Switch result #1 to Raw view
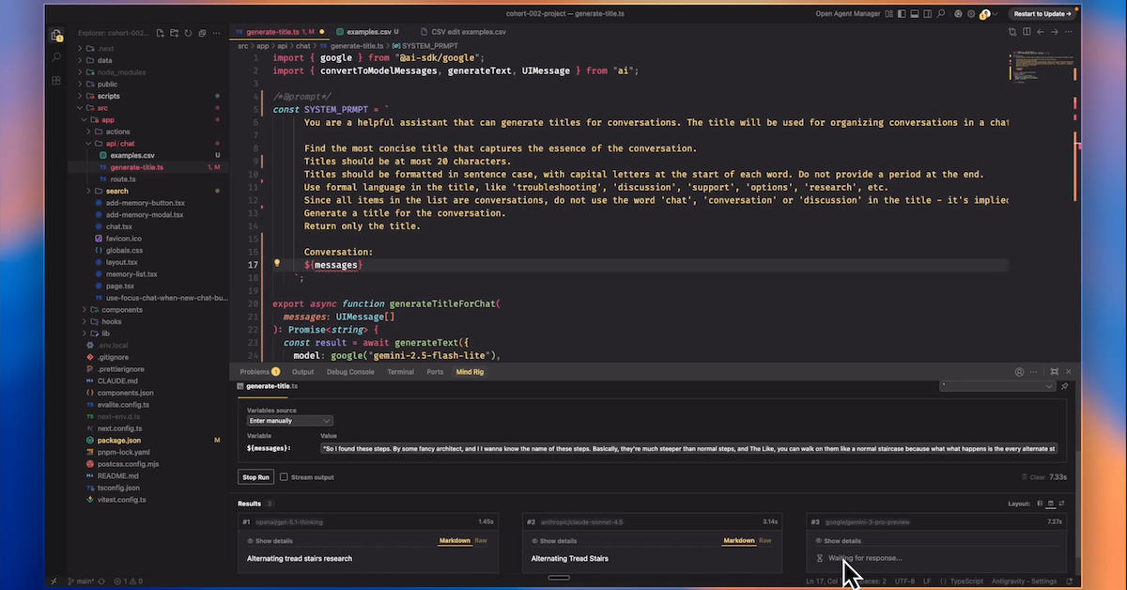The image size is (1127, 590). (480, 541)
